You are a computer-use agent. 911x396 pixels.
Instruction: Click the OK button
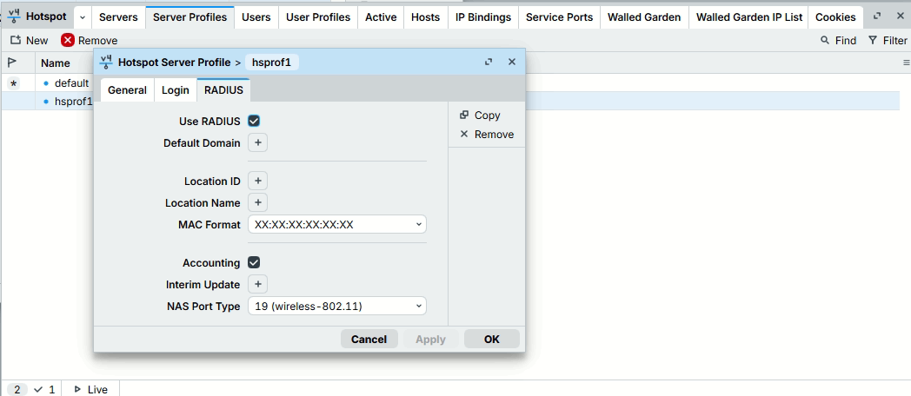pyautogui.click(x=491, y=339)
